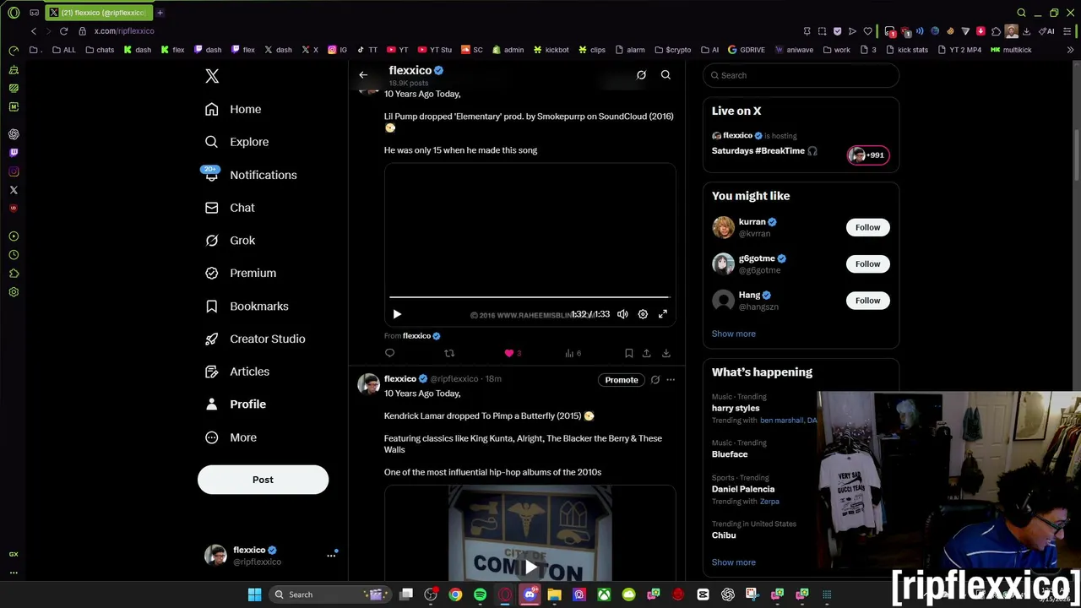
Task: Click the Grok icon in profile header
Action: tap(641, 75)
